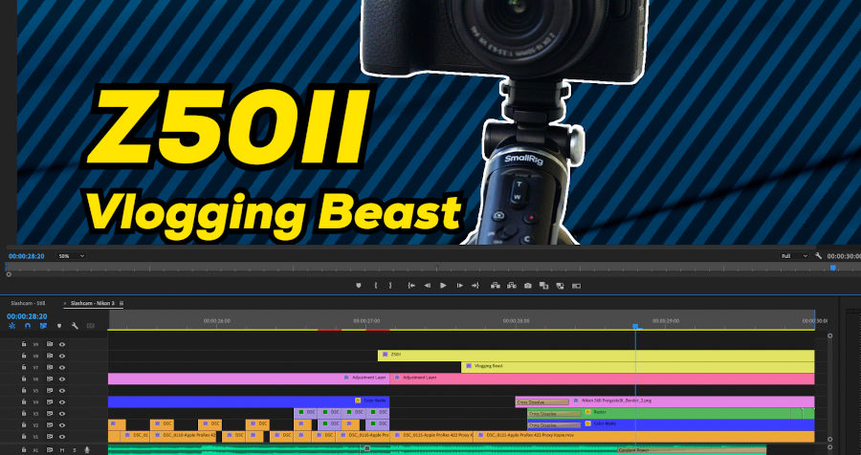Play the sequence in Program Monitor

443,286
